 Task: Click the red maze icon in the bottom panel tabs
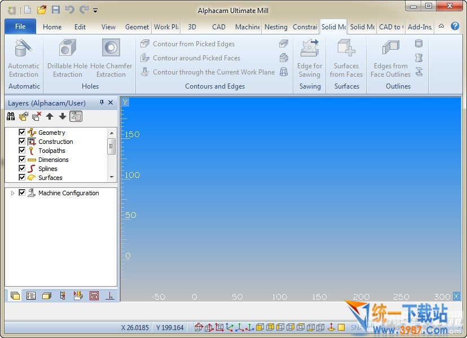pos(94,296)
